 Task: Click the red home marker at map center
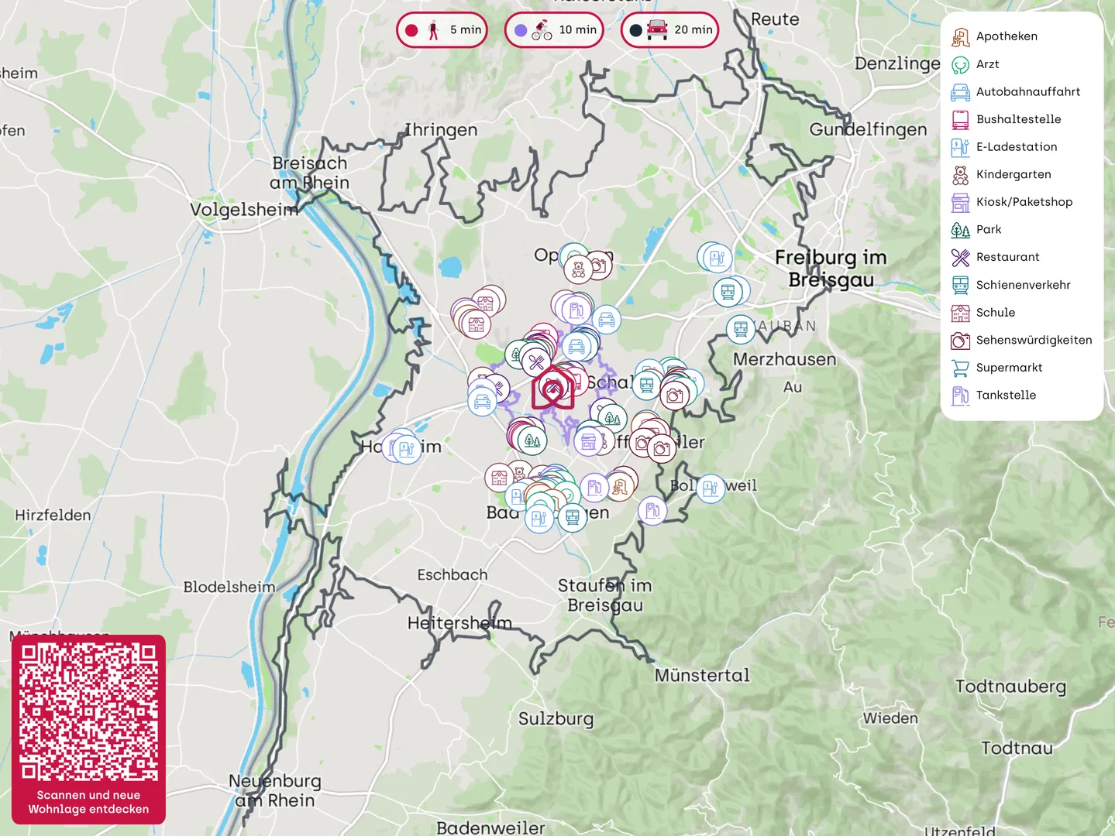coord(552,388)
